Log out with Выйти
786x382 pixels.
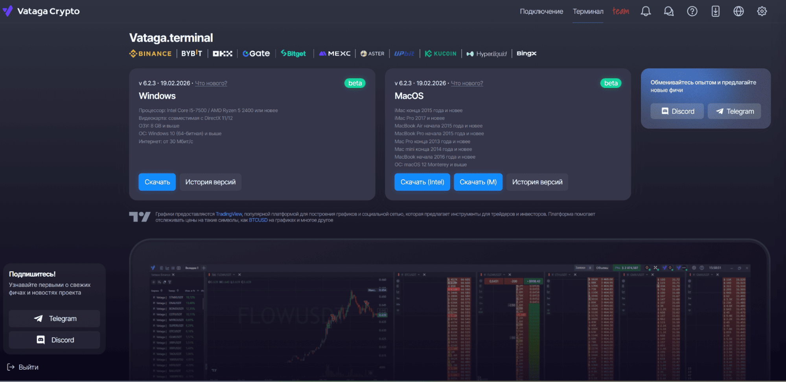(23, 367)
